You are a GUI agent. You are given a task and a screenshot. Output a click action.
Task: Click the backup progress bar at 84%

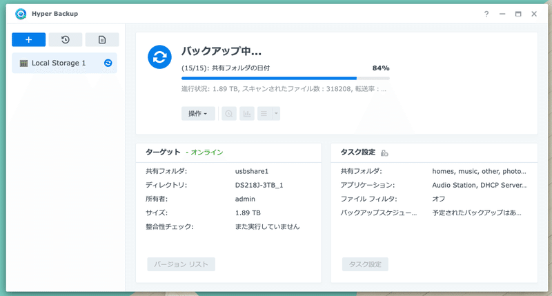point(286,78)
